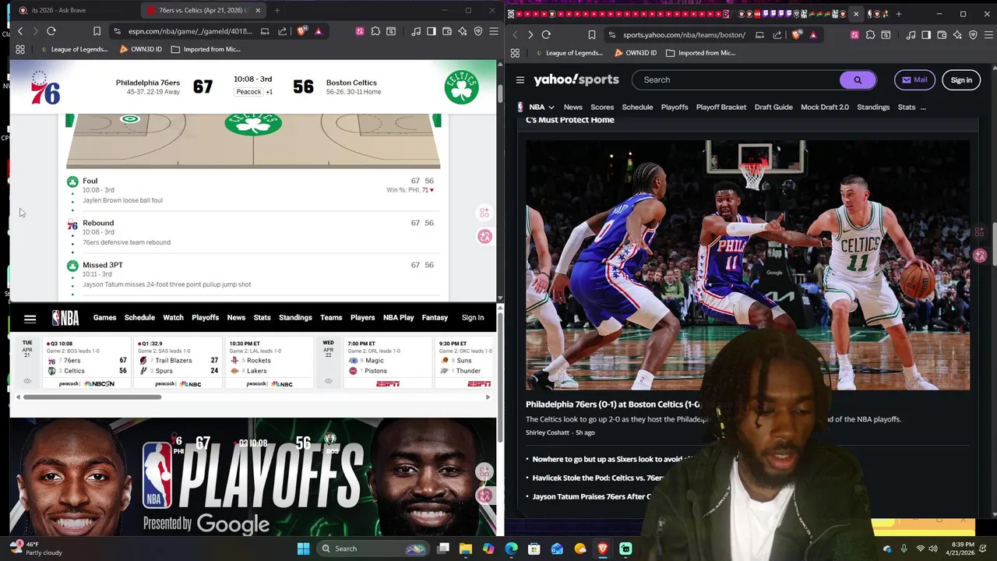Open Standings in Yahoo Sports nav

coord(872,107)
